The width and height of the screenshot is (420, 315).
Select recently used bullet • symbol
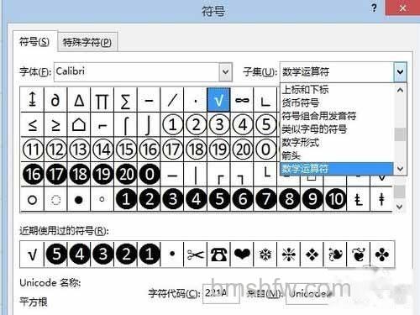click(172, 255)
